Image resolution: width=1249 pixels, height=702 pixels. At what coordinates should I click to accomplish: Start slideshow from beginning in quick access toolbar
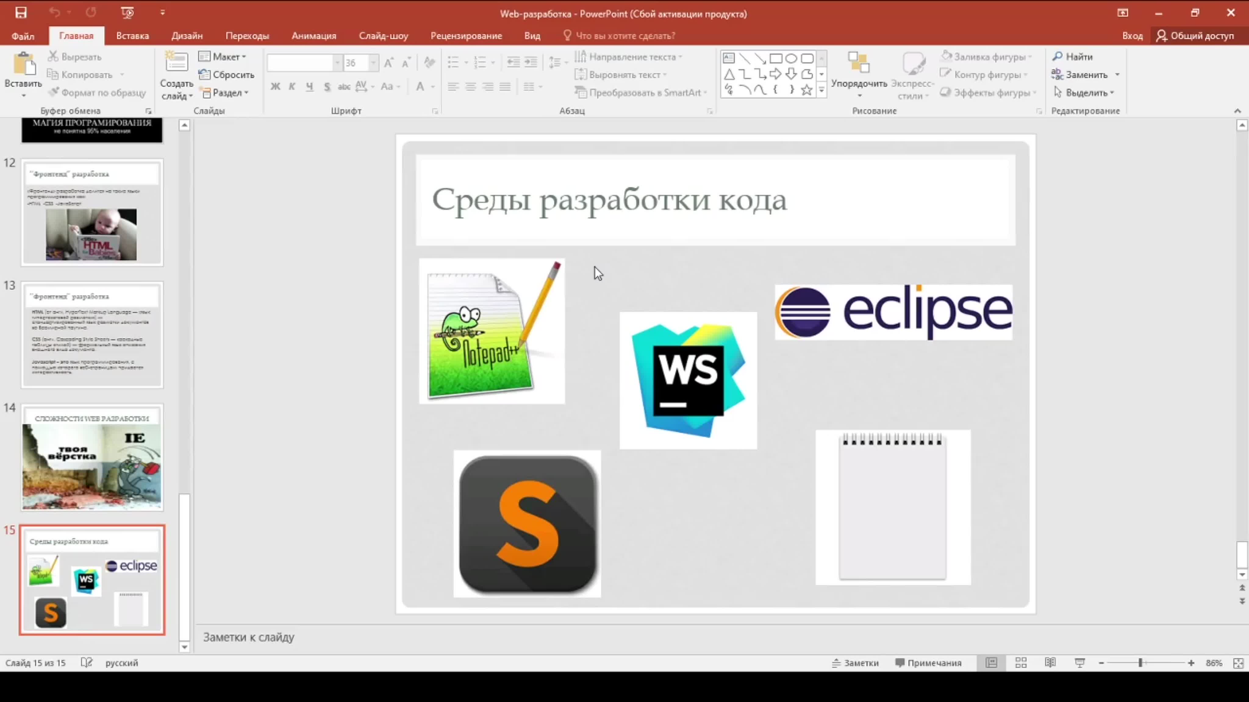127,12
